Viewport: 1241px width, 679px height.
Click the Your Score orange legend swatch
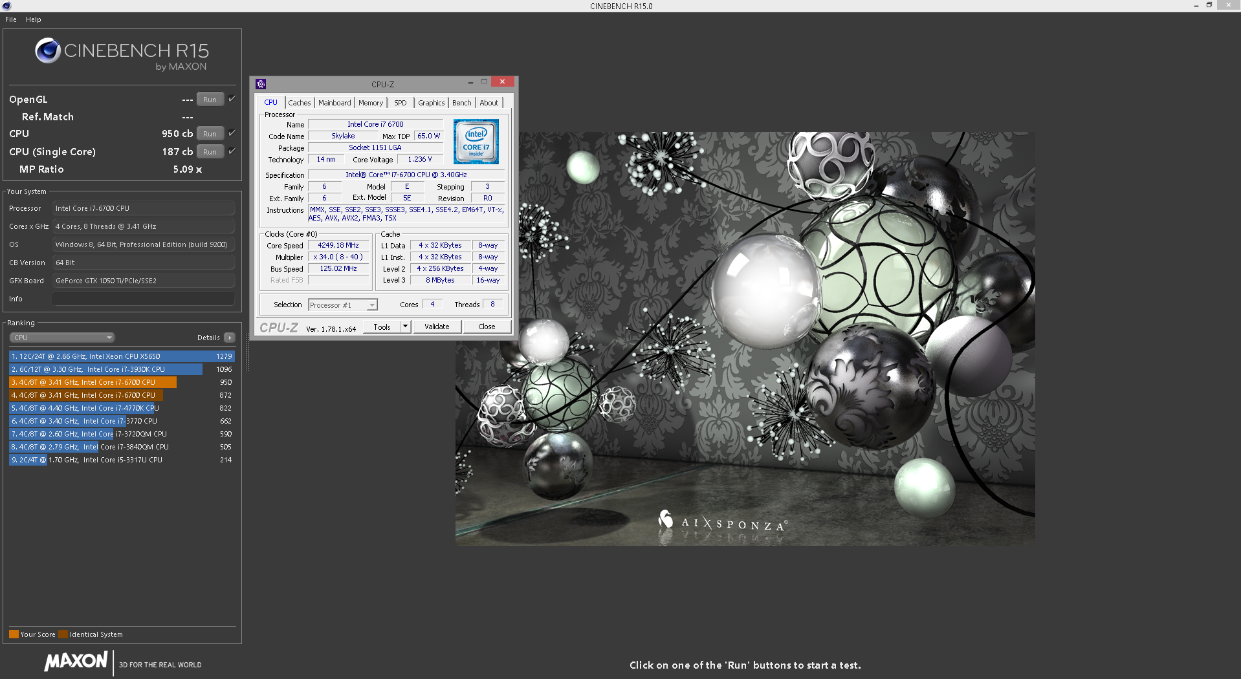[x=14, y=634]
